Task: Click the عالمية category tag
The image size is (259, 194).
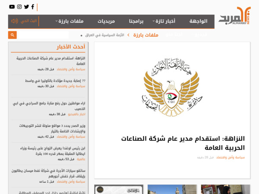Action: click(81, 159)
